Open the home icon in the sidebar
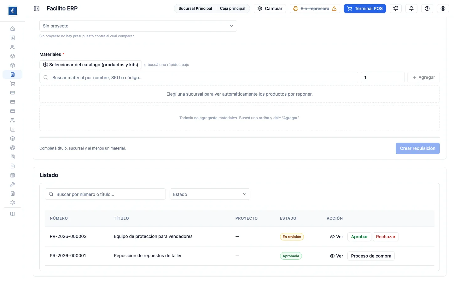This screenshot has width=454, height=284. [x=13, y=29]
